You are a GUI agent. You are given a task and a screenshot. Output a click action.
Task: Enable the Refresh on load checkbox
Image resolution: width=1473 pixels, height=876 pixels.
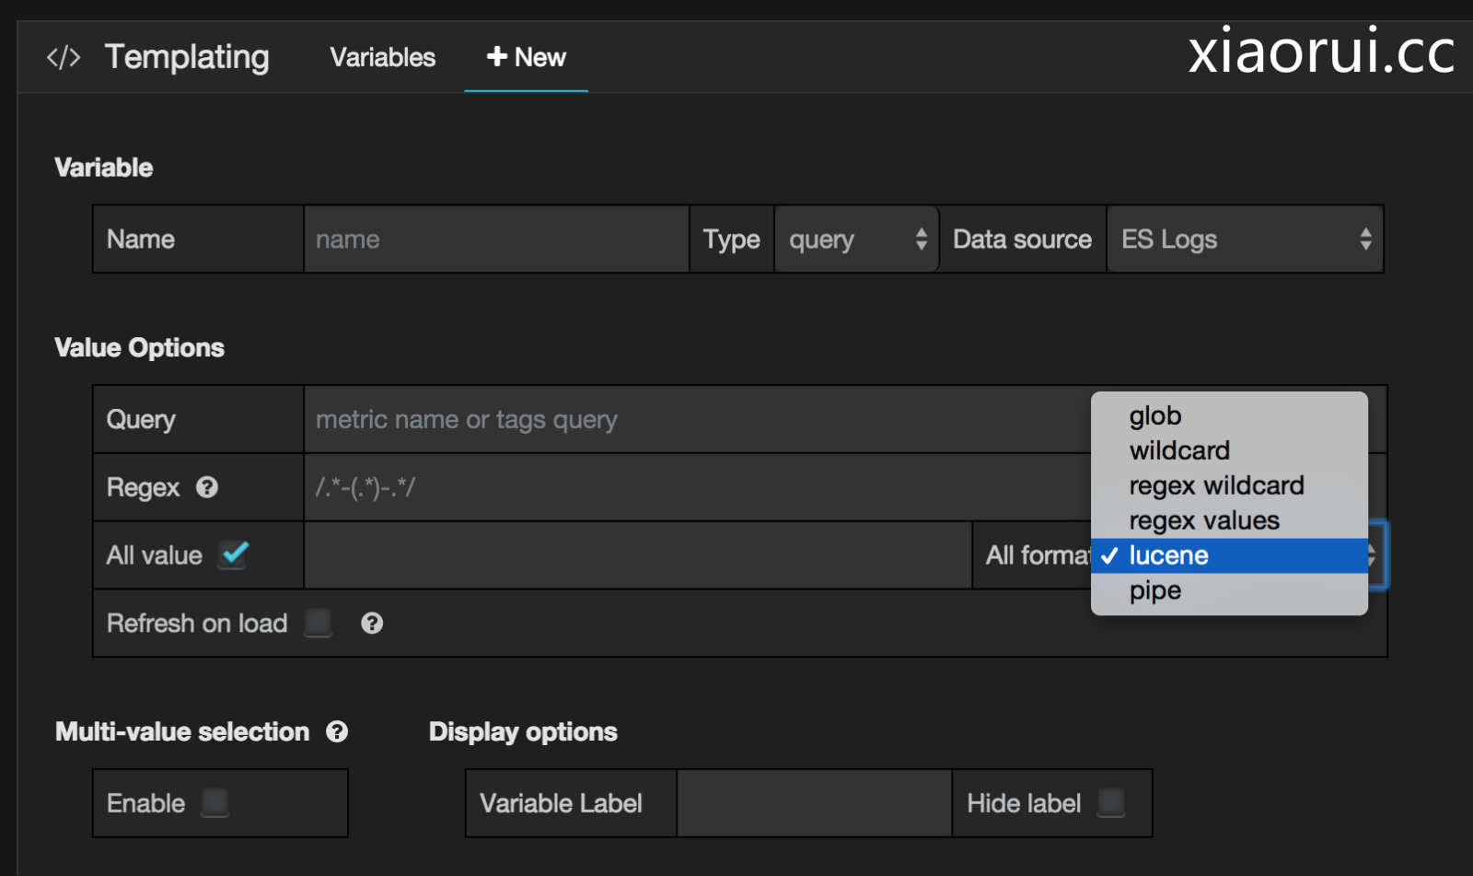pyautogui.click(x=318, y=624)
